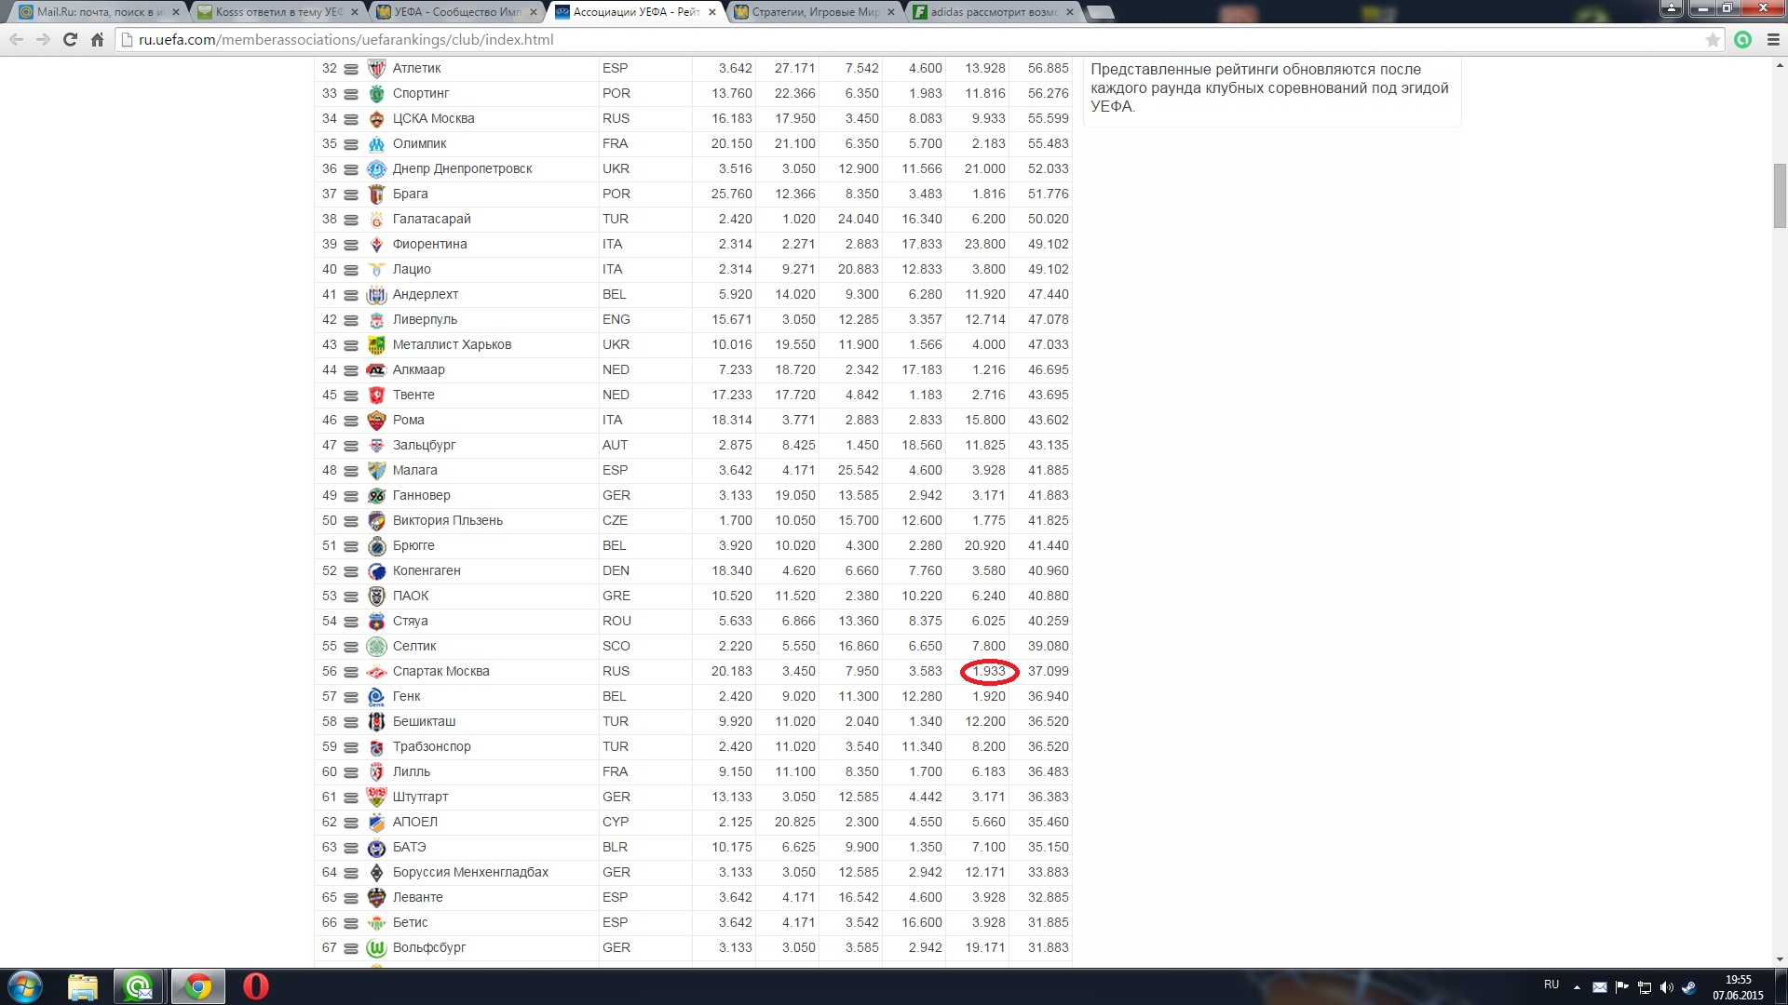The height and width of the screenshot is (1005, 1788).
Task: Open a new browser tab button
Action: point(1100,12)
